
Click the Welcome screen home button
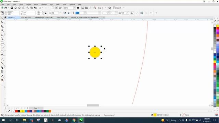point(5,17)
